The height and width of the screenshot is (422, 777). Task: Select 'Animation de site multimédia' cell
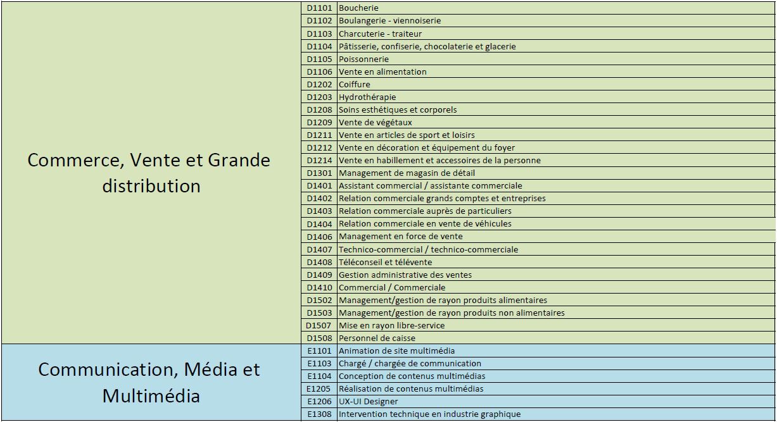point(557,351)
